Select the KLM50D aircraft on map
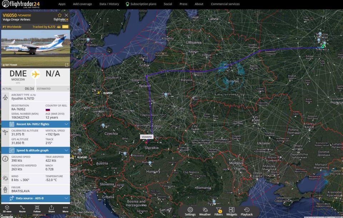343x218 pixels. tap(73, 157)
